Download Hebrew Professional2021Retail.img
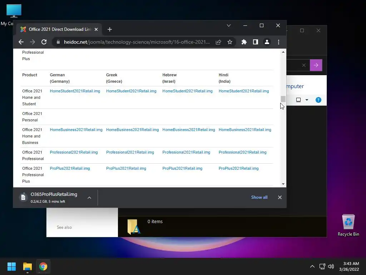Image resolution: width=366 pixels, height=275 pixels. pos(186,152)
